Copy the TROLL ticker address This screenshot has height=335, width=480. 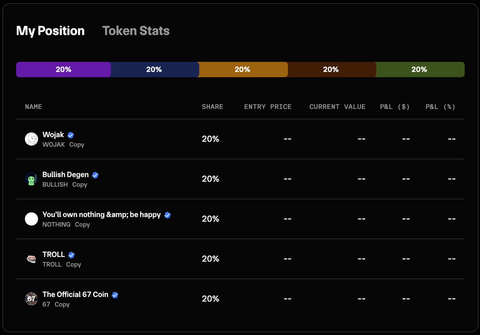[x=74, y=265]
